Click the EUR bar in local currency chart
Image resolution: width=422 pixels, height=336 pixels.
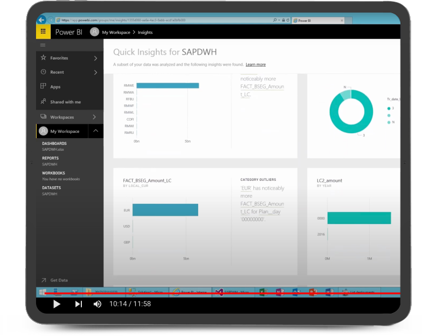coord(165,210)
